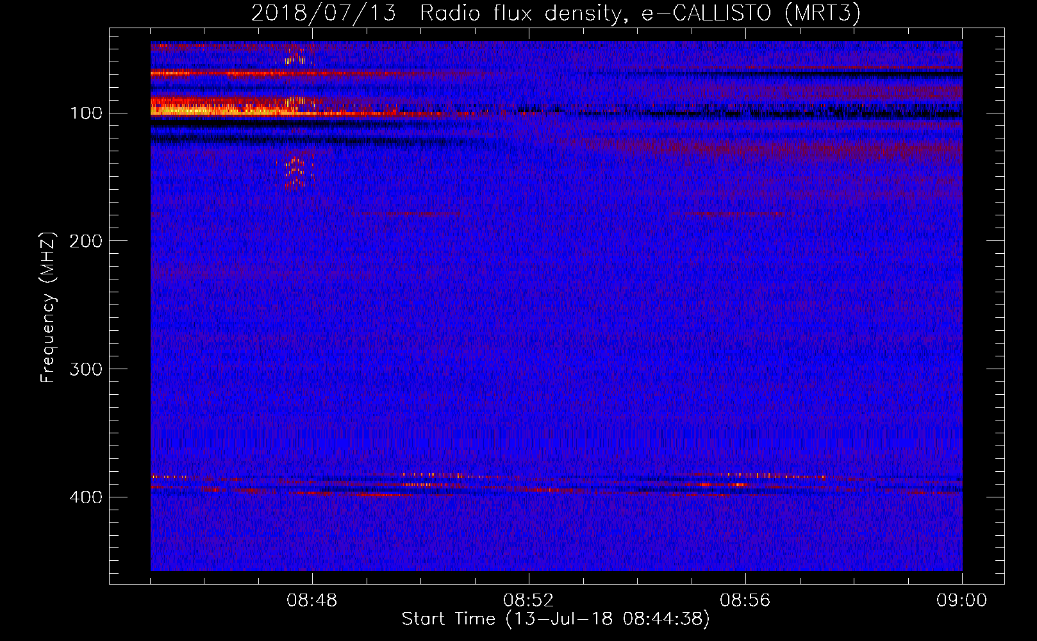Click the 200 frequency tick label
This screenshot has height=641, width=1037.
click(x=86, y=242)
